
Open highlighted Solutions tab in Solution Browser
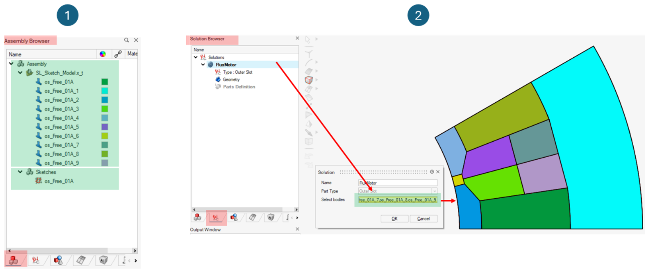coord(216,217)
